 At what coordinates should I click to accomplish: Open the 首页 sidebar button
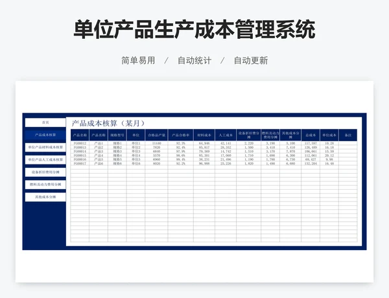click(x=45, y=122)
